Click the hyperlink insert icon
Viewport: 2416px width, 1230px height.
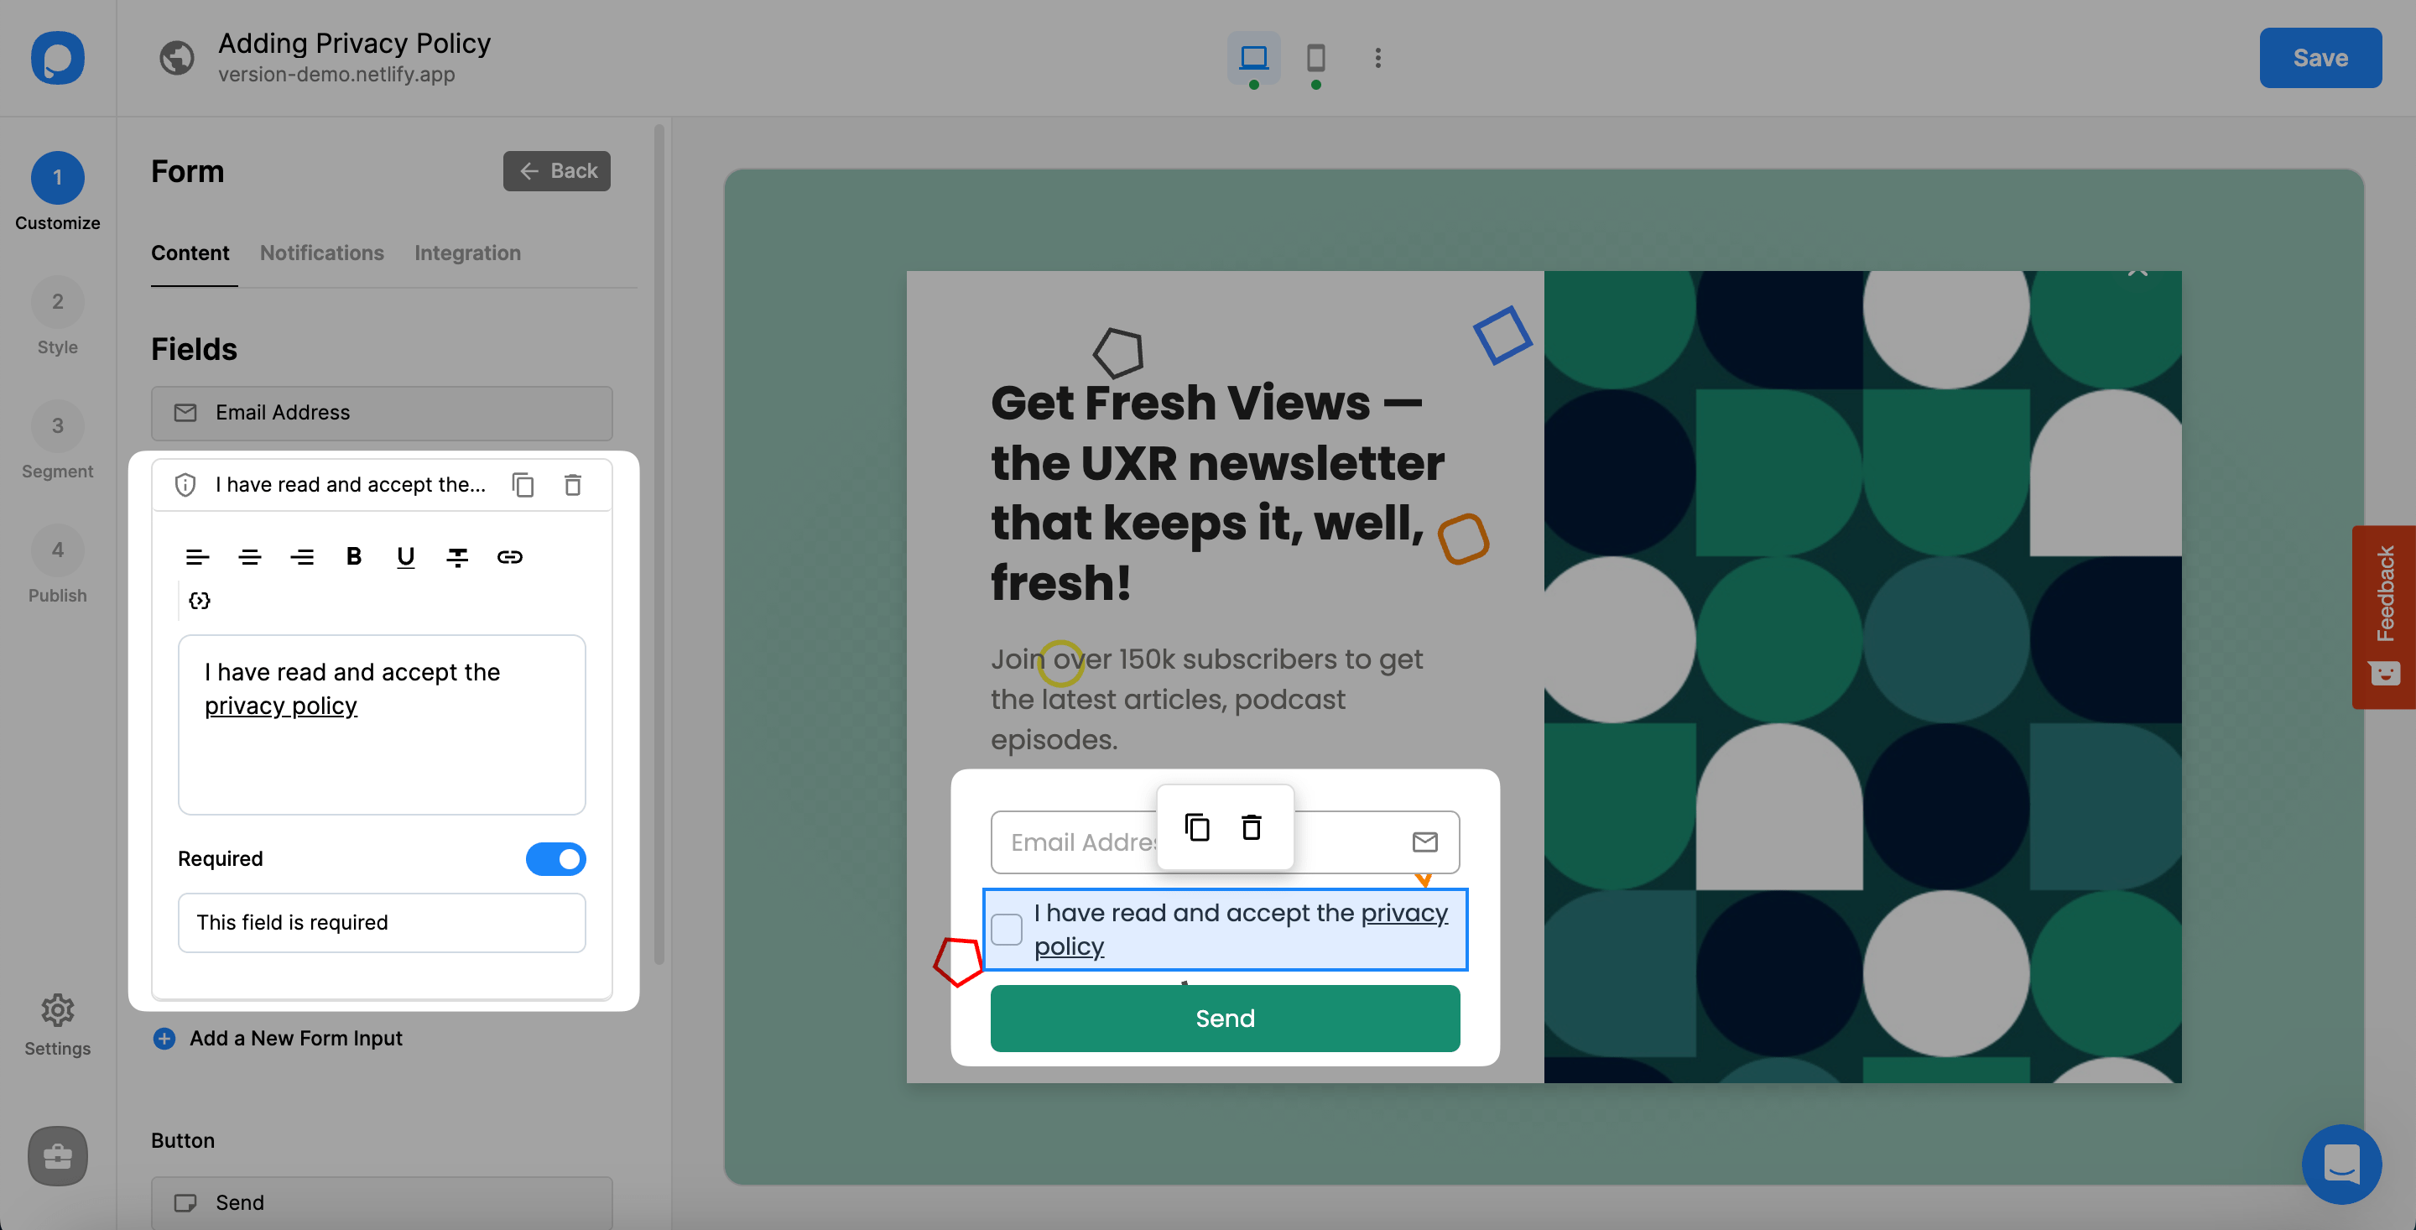(509, 555)
